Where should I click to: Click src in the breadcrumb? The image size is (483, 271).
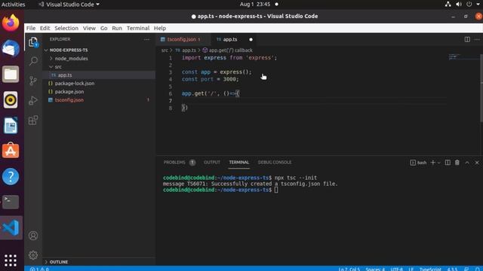click(x=165, y=50)
